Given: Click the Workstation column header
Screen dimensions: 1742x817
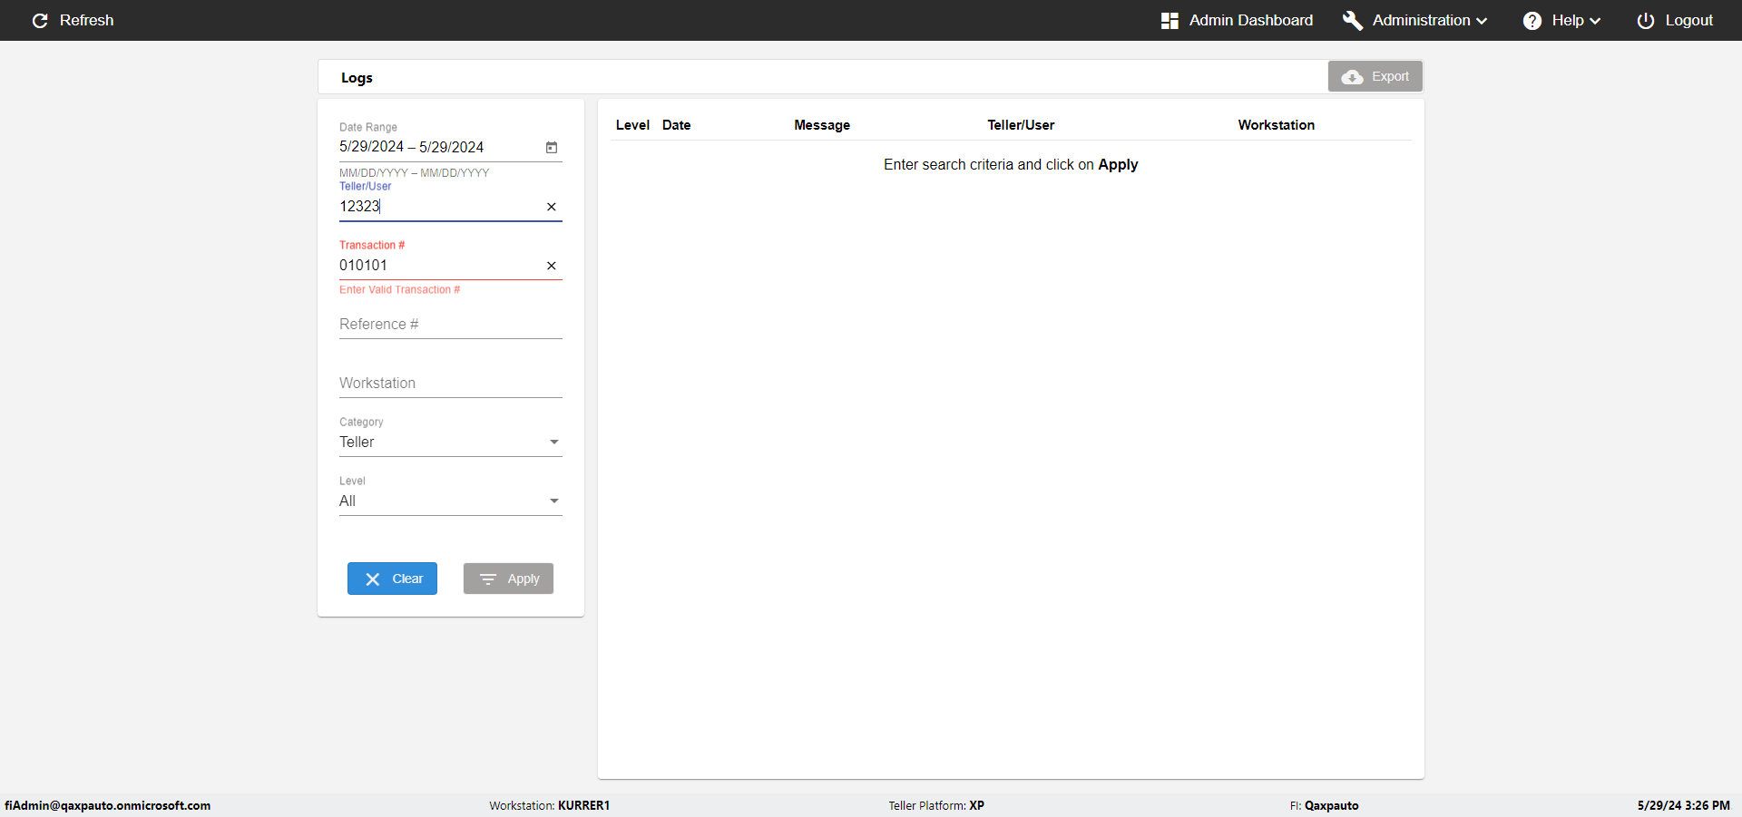Looking at the screenshot, I should [1277, 125].
